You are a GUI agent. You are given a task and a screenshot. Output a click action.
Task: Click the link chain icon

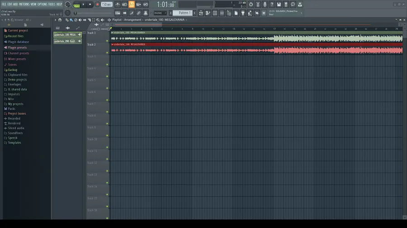(x=139, y=13)
